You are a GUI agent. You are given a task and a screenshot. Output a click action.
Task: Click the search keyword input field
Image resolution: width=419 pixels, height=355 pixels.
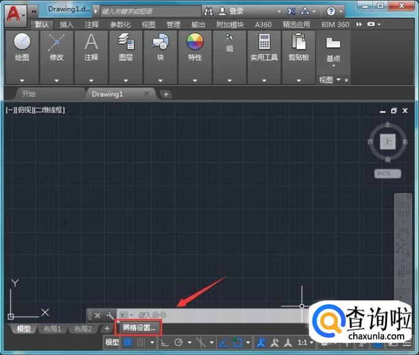click(151, 11)
